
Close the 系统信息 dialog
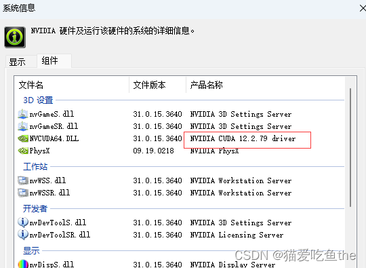tap(363, 8)
